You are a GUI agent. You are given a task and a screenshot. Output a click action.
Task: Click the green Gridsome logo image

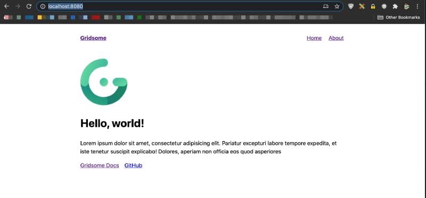pos(104,82)
